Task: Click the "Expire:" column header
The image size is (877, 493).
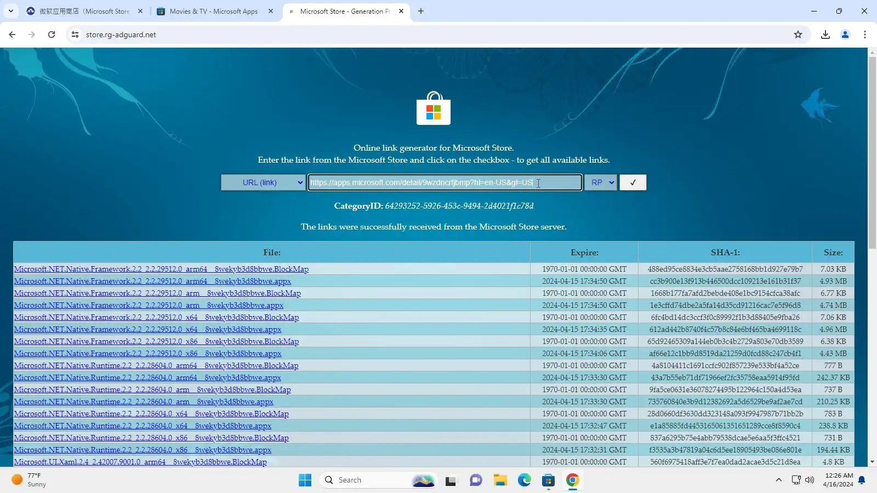Action: 584,253
